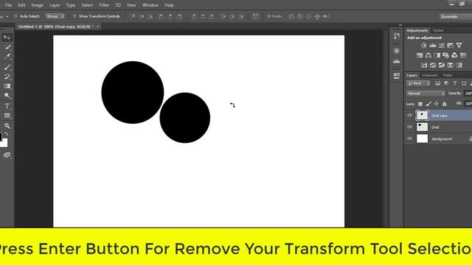This screenshot has height=265, width=472.
Task: Add an Invert adjustment
Action: pyautogui.click(x=424, y=65)
